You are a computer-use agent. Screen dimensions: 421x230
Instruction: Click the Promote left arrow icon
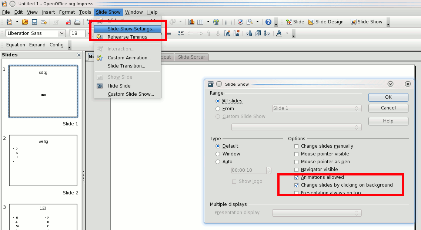tap(190, 33)
